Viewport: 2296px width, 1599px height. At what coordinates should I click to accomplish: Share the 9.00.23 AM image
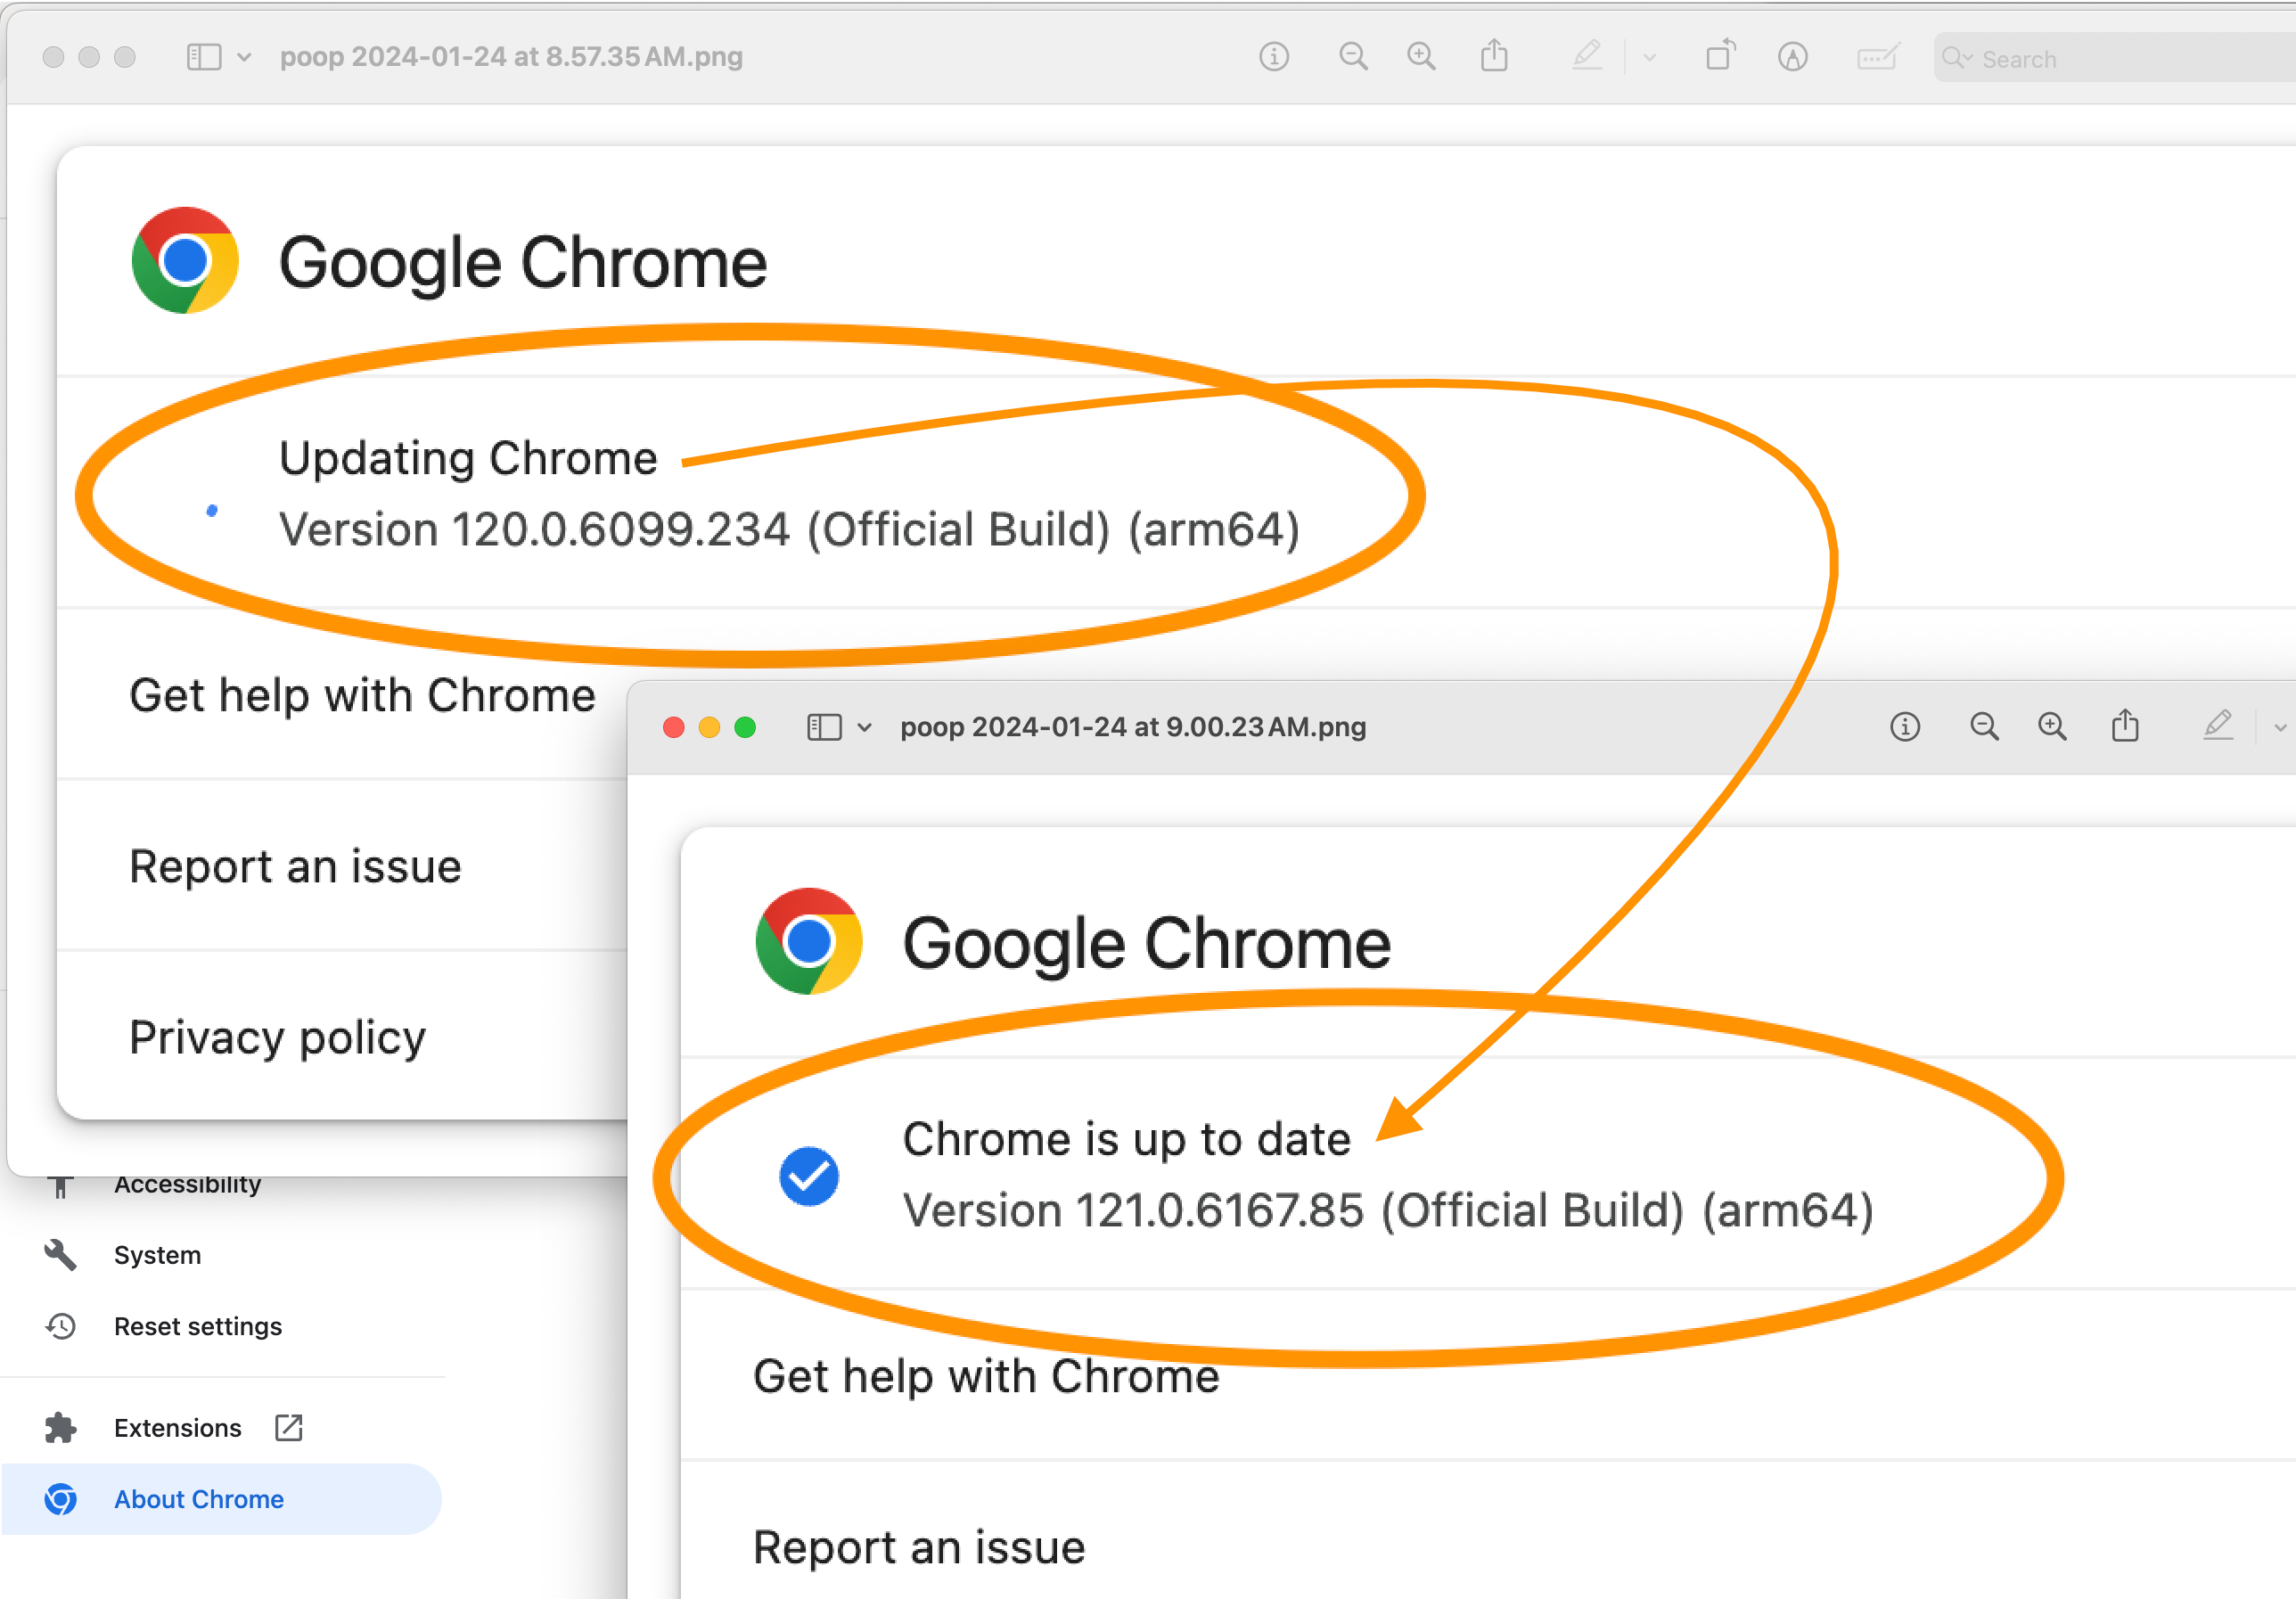pyautogui.click(x=2125, y=726)
